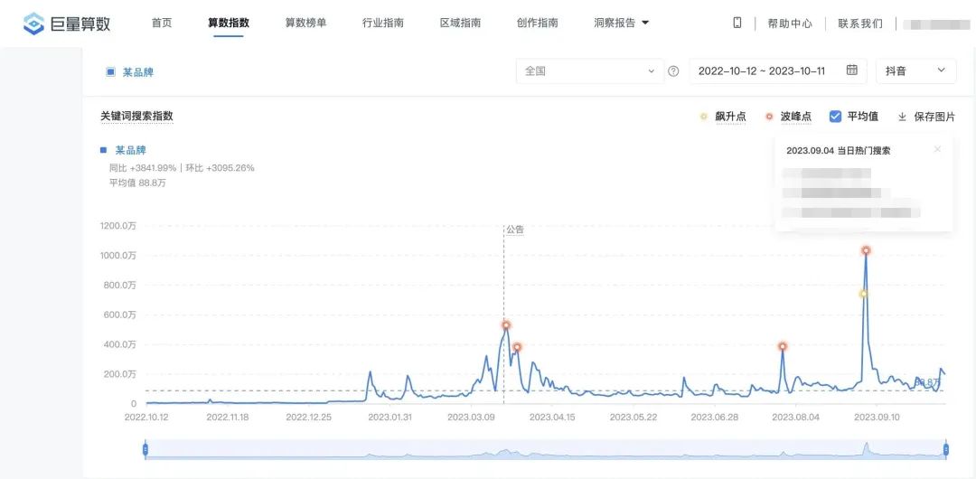The image size is (976, 479).
Task: Click the 平均值 88.8万 text
Action: pos(137,183)
